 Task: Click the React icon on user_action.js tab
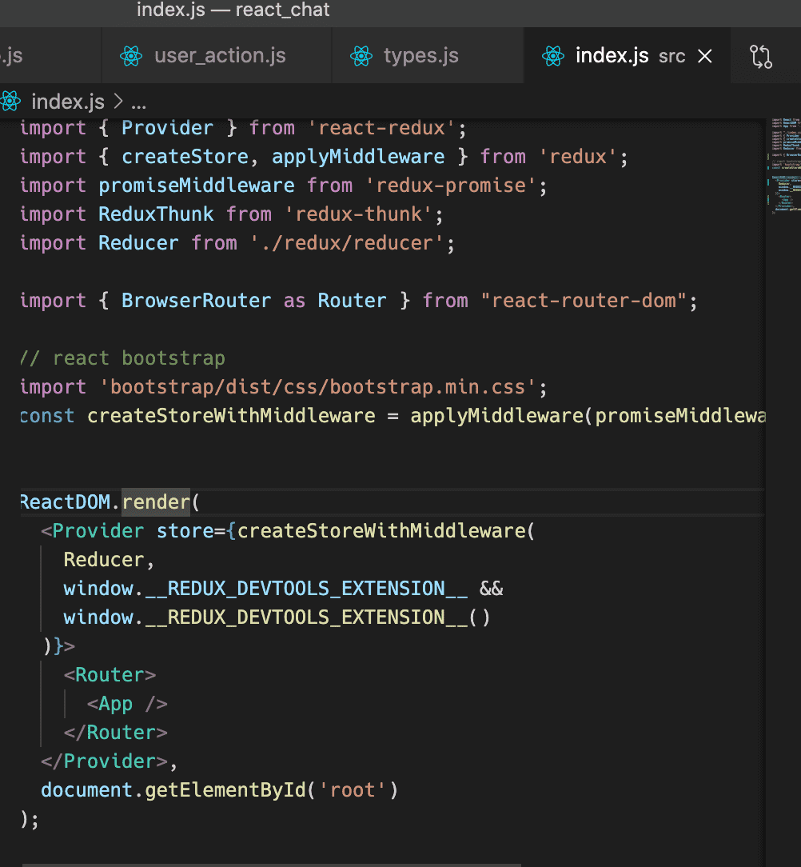(130, 56)
